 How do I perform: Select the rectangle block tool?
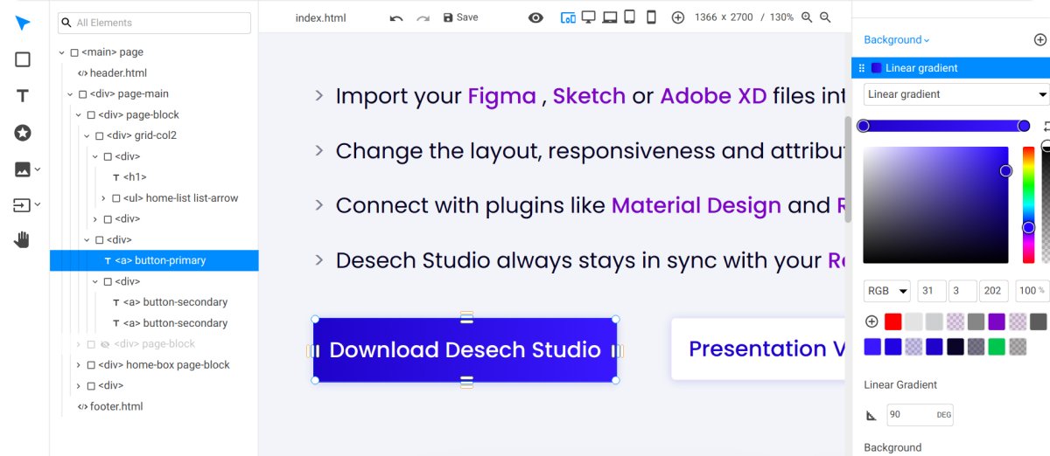(x=23, y=59)
